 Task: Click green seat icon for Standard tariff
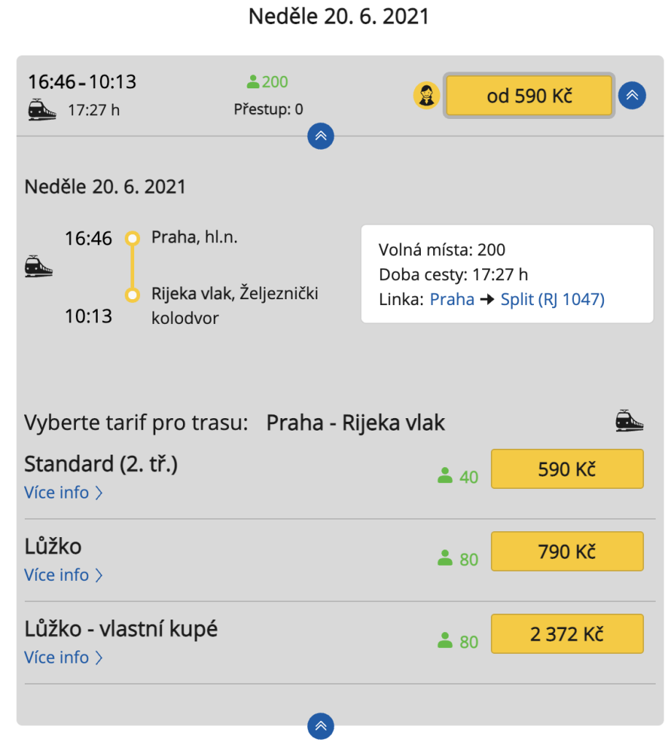pyautogui.click(x=445, y=477)
